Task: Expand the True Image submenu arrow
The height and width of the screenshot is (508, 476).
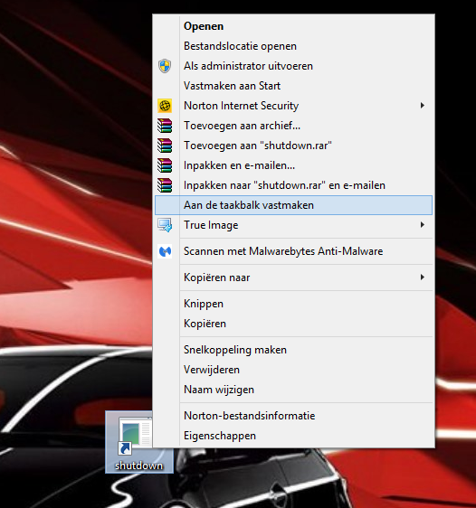Action: click(423, 225)
